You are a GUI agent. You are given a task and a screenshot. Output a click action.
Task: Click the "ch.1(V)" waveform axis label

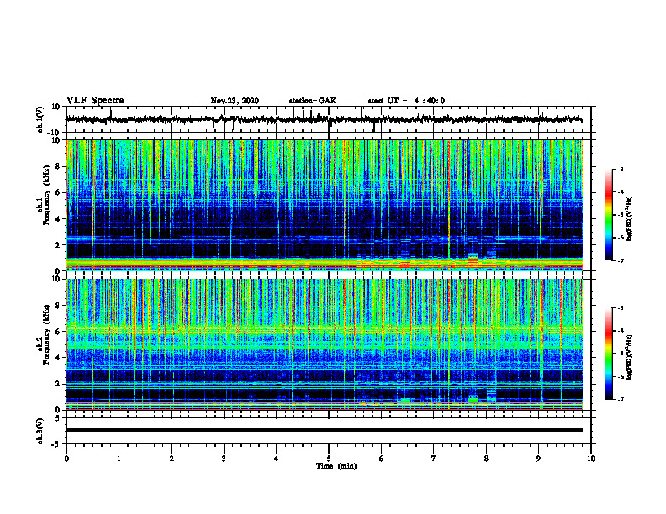40,119
